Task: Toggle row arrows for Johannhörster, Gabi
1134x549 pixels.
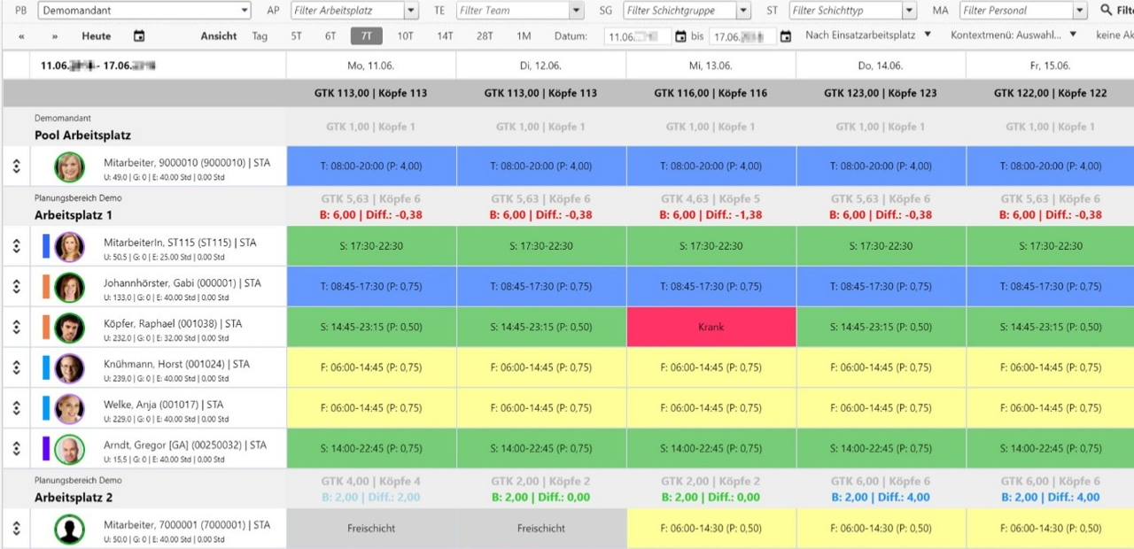Action: 16,287
